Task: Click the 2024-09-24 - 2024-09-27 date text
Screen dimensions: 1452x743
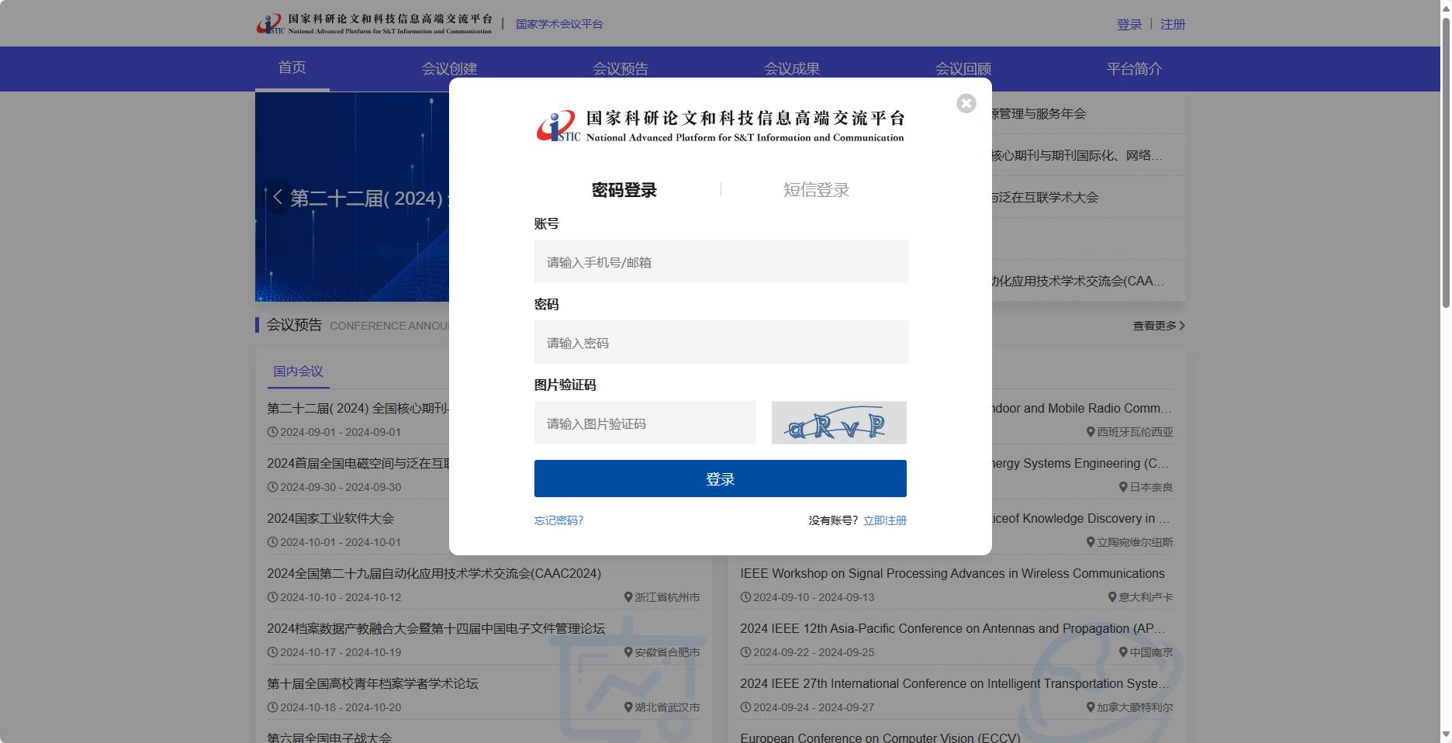Action: (x=814, y=707)
